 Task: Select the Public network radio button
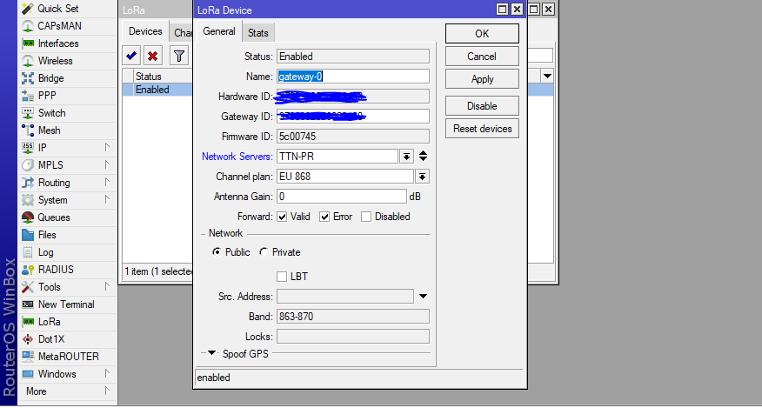click(217, 252)
